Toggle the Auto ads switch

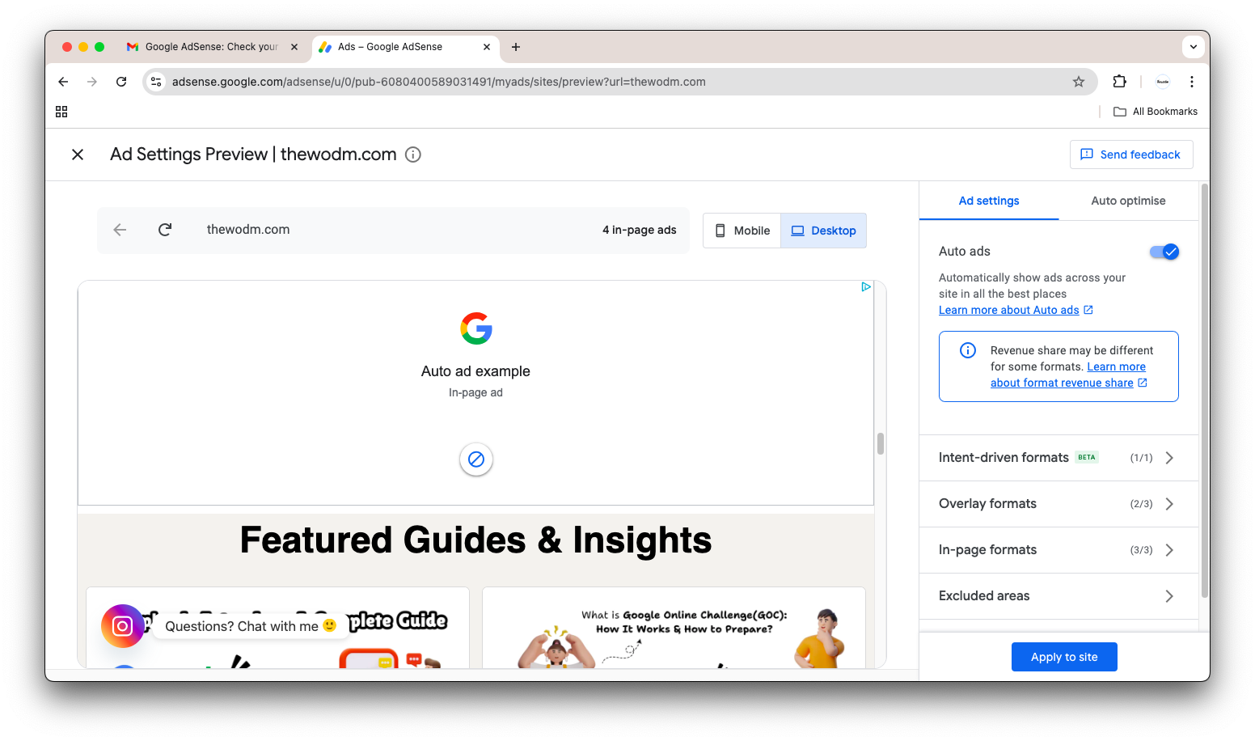click(1164, 252)
